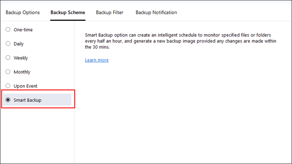Pick the Monthly schedule option
292x164 pixels.
click(8, 72)
